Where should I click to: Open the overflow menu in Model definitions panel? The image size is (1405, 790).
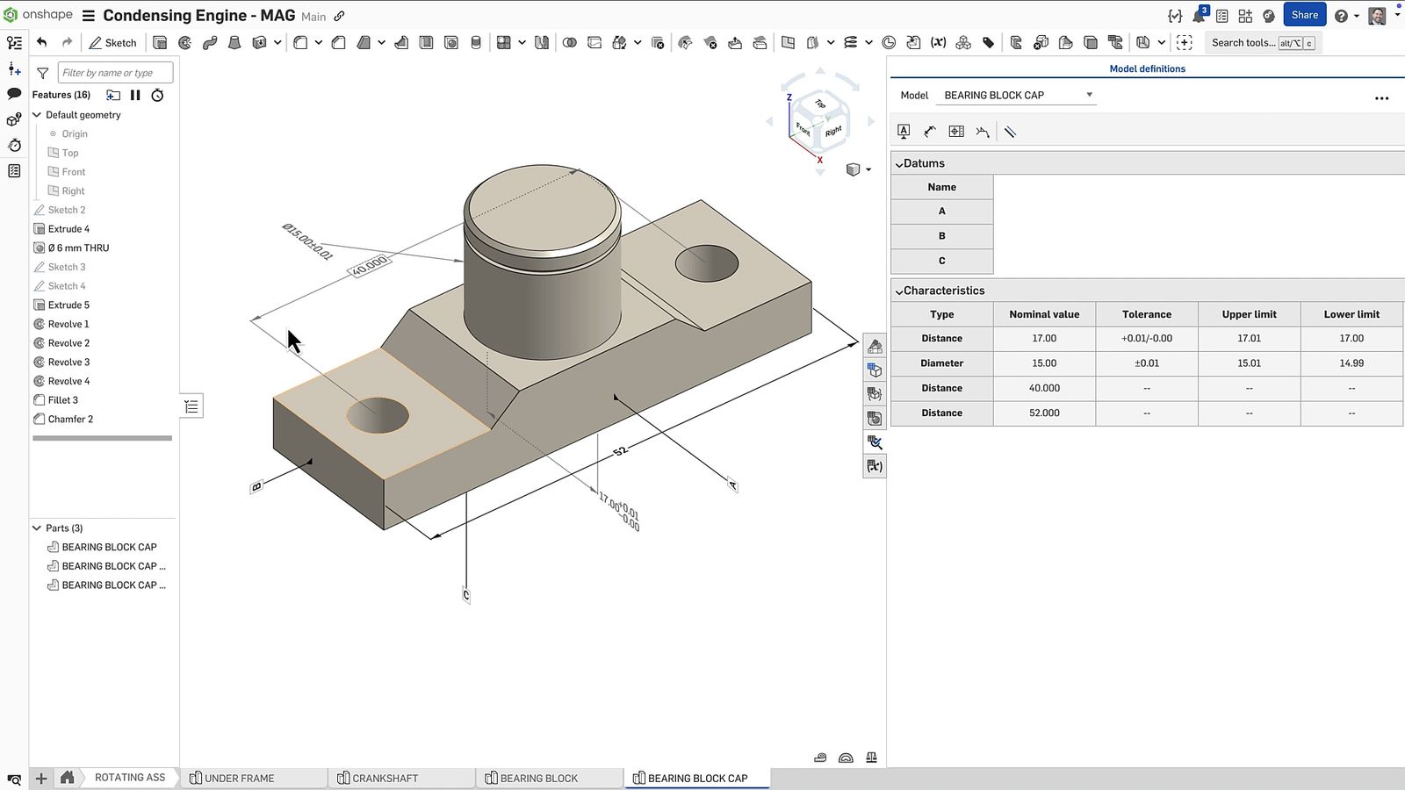pos(1381,97)
